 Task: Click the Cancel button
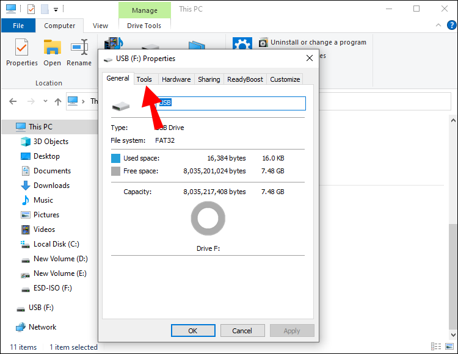pos(242,331)
